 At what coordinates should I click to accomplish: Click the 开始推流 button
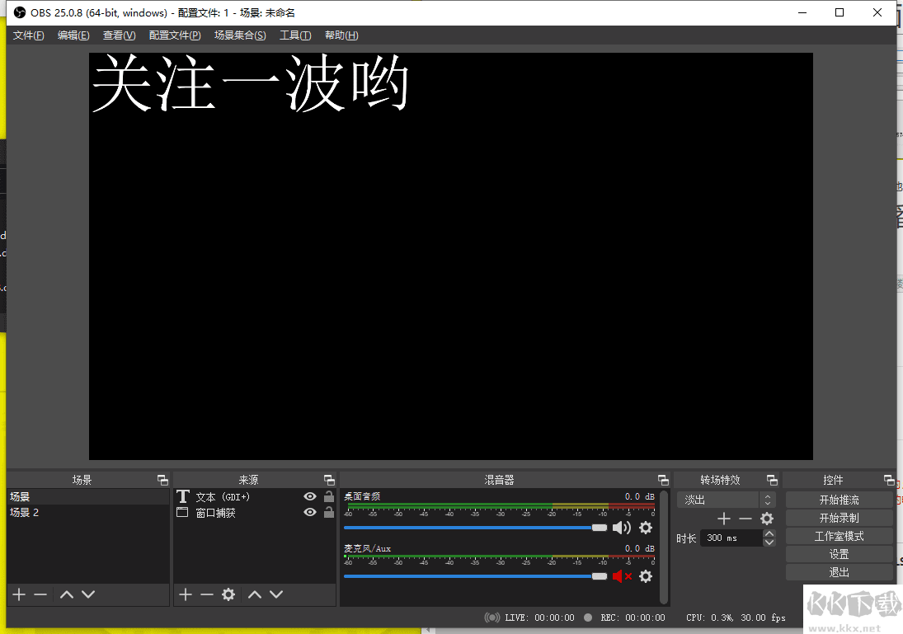click(x=839, y=500)
